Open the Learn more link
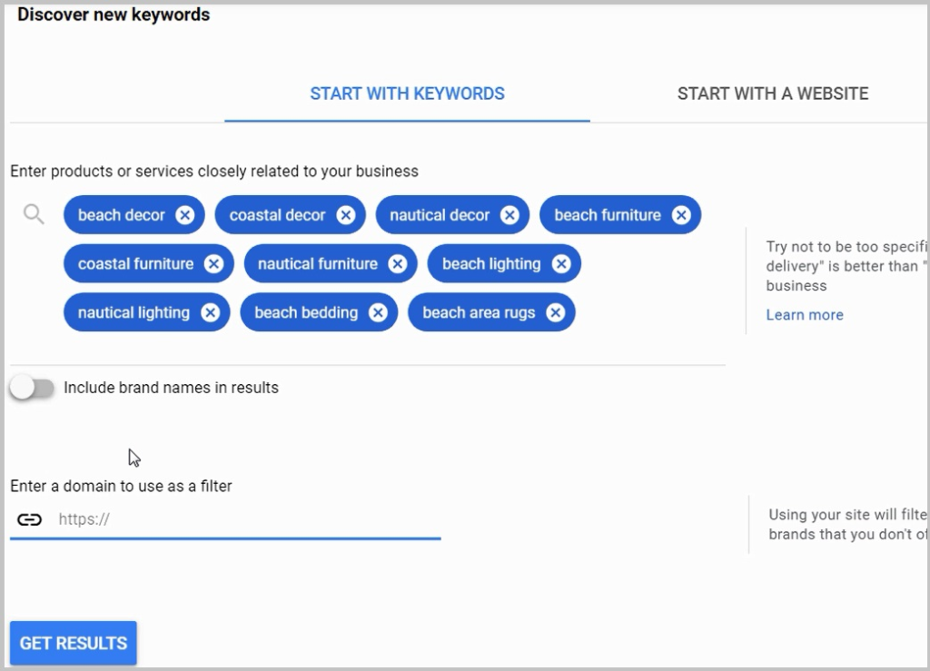 pos(805,314)
